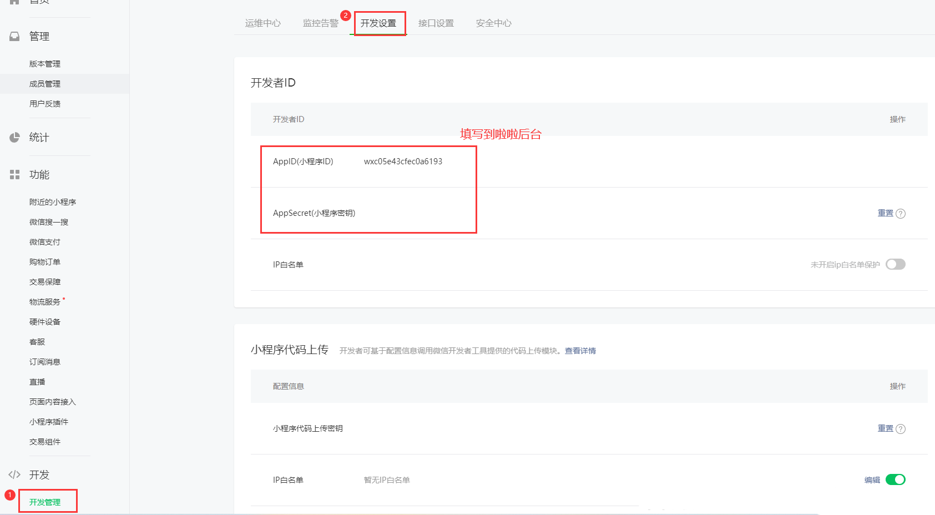
Task: Select 成员管理 in the sidebar
Action: coord(45,84)
